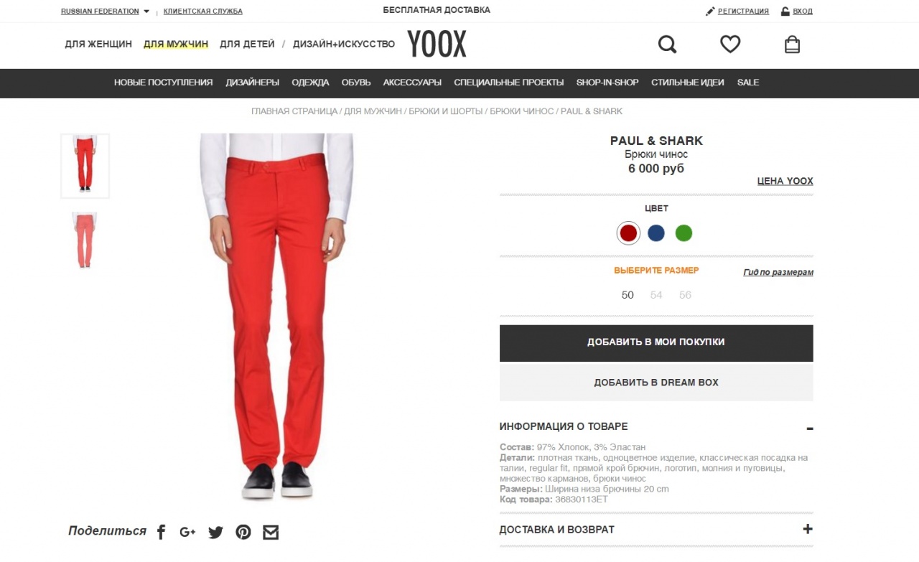Open the shopping bag icon
919x562 pixels.
(x=792, y=45)
